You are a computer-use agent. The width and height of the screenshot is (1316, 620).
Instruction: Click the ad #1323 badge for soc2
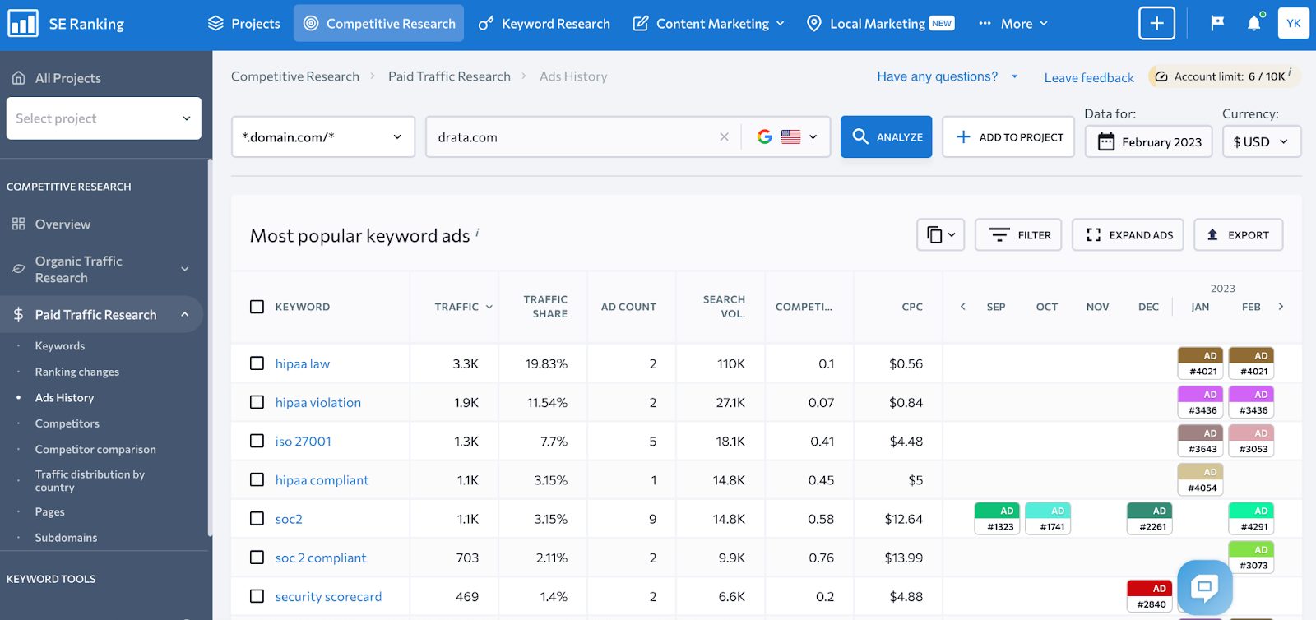tap(998, 519)
